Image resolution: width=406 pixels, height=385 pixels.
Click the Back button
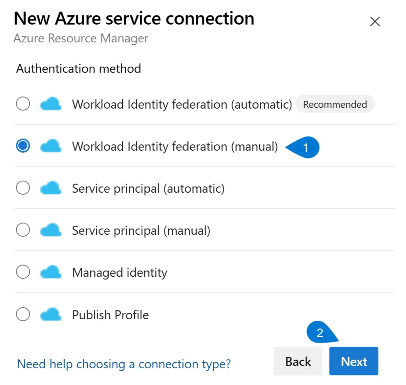[298, 361]
